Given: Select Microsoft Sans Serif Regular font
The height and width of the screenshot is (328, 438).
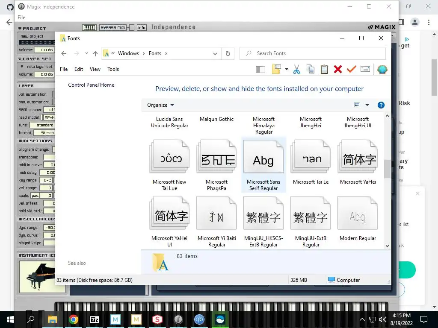Looking at the screenshot, I should click(x=263, y=165).
